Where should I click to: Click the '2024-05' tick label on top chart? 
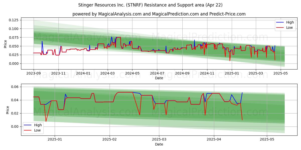[x=132, y=73]
